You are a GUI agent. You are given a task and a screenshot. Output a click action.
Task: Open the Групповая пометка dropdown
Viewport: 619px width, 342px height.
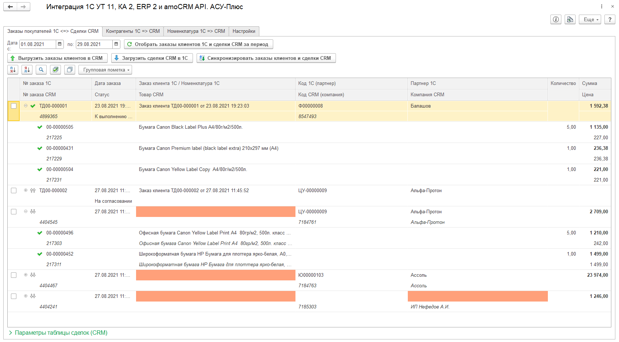(x=105, y=70)
